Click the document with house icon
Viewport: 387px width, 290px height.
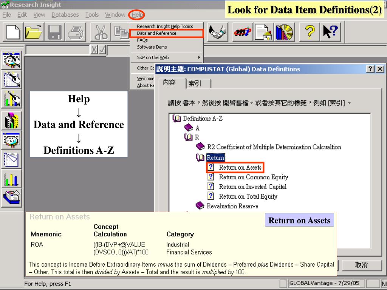click(263, 32)
